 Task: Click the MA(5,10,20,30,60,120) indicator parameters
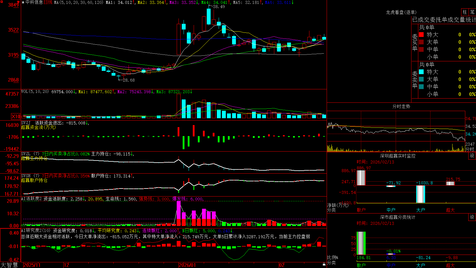(79, 2)
